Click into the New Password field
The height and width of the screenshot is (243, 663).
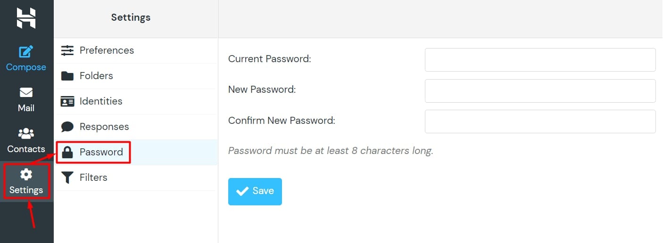(540, 91)
